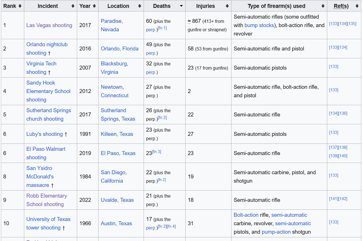Open reference [137] in El Paso row
The image size is (363, 241).
(x=334, y=147)
